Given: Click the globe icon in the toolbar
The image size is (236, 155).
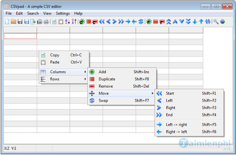Looking at the screenshot, I should click(x=223, y=21).
